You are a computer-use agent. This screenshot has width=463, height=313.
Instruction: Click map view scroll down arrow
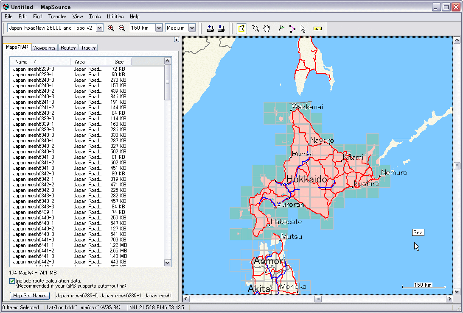click(457, 292)
